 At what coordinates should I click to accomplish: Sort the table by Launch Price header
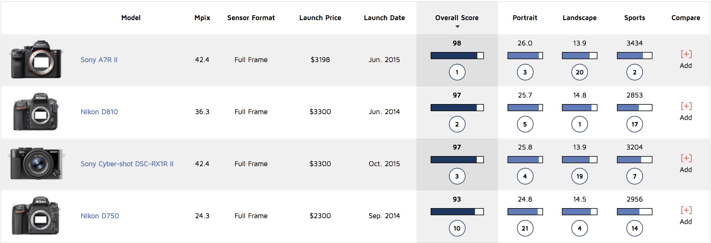click(x=320, y=18)
